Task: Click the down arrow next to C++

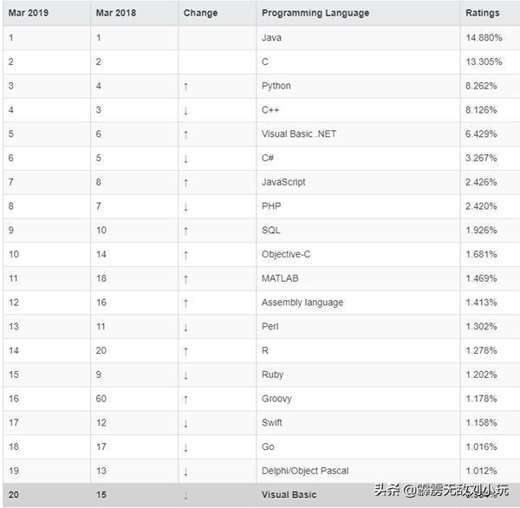Action: point(185,111)
